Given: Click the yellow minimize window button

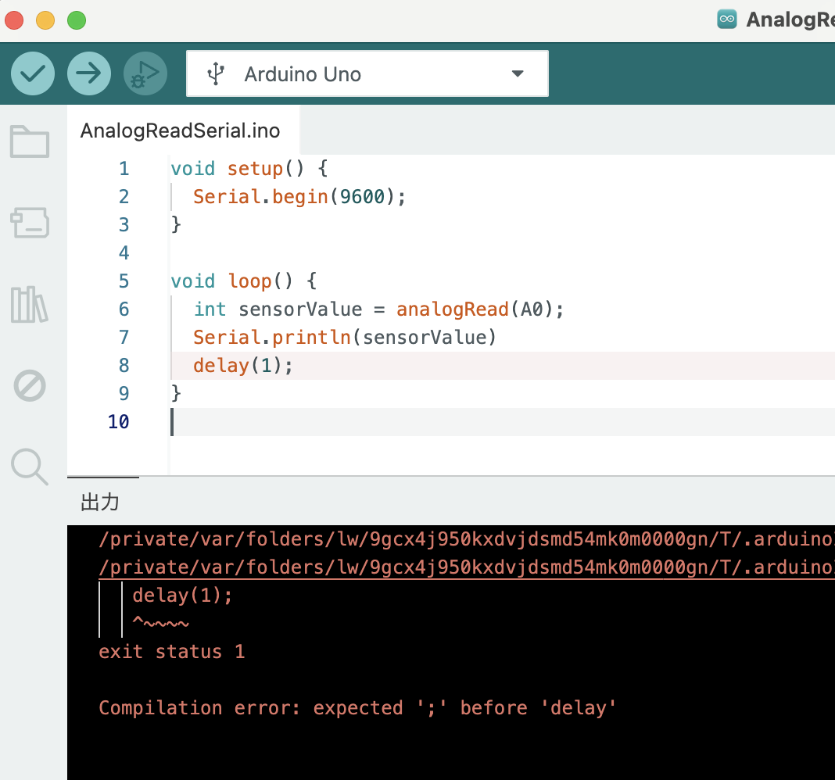Looking at the screenshot, I should pos(45,20).
